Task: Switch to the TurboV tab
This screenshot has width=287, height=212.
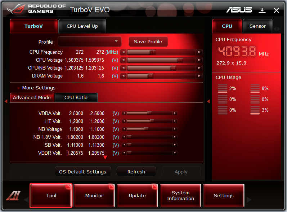Action: click(33, 26)
